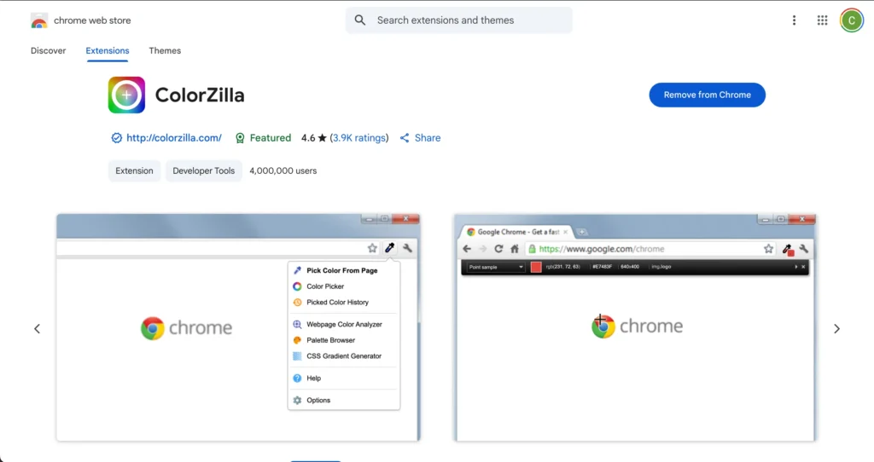Click the 4,000,000 users text
Viewport: 874px width, 462px height.
(x=283, y=170)
